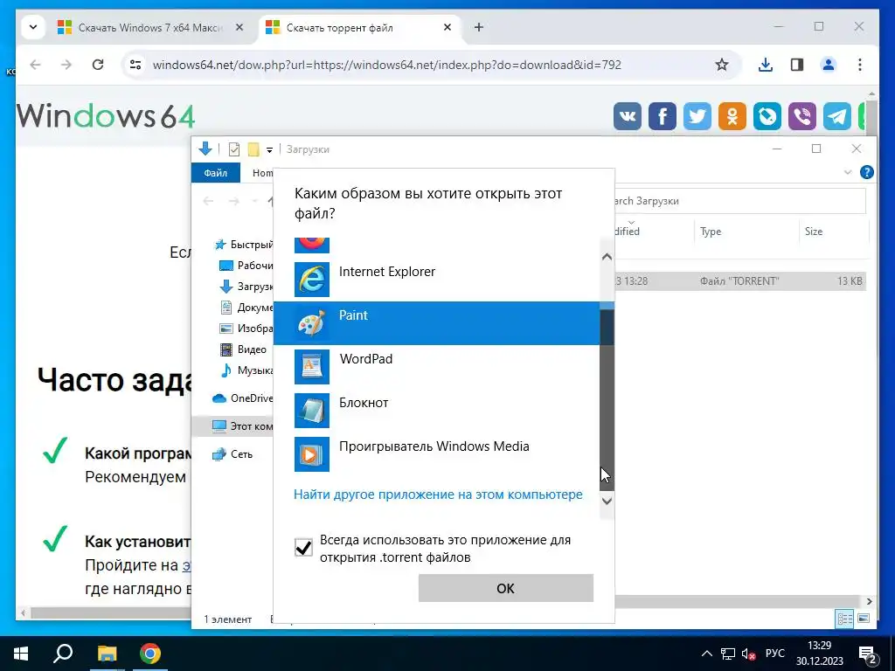Share via the Viber icon
This screenshot has width=895, height=671.
click(x=802, y=116)
